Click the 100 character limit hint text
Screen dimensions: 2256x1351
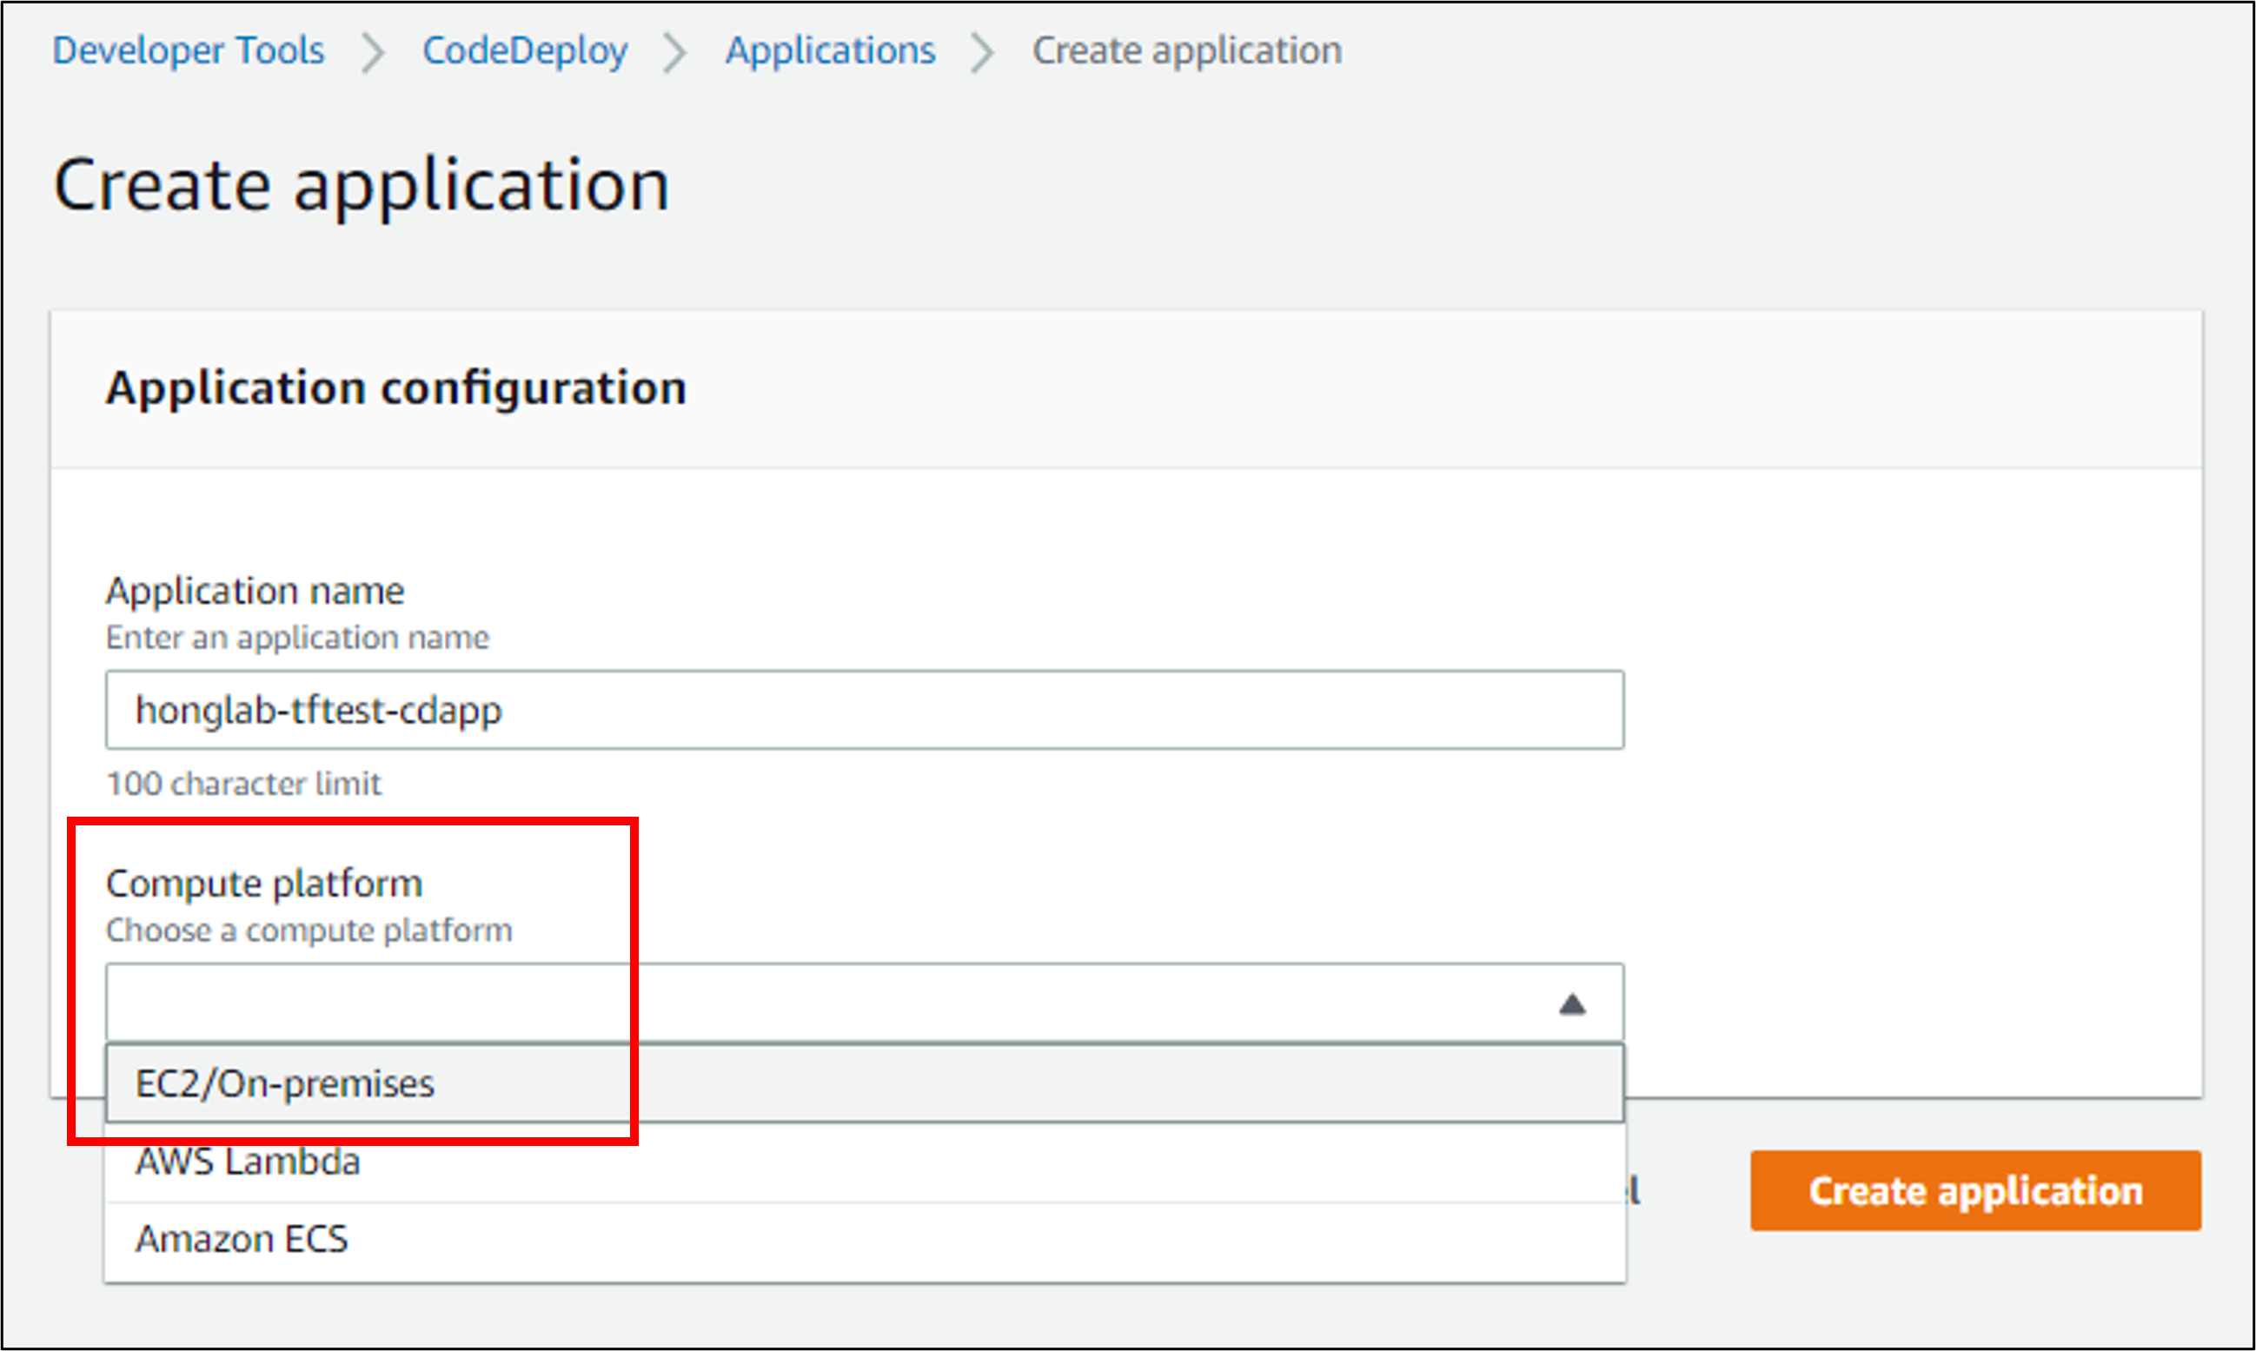pos(244,784)
